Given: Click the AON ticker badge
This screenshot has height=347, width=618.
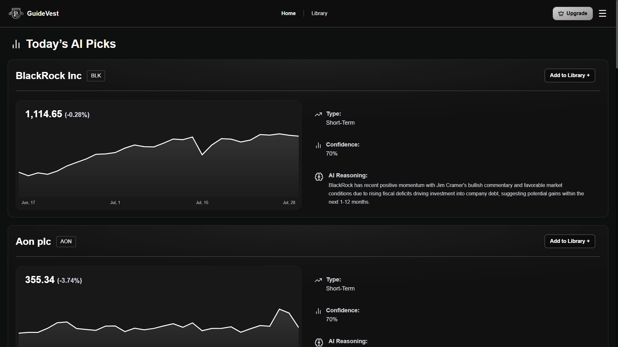Looking at the screenshot, I should point(66,242).
